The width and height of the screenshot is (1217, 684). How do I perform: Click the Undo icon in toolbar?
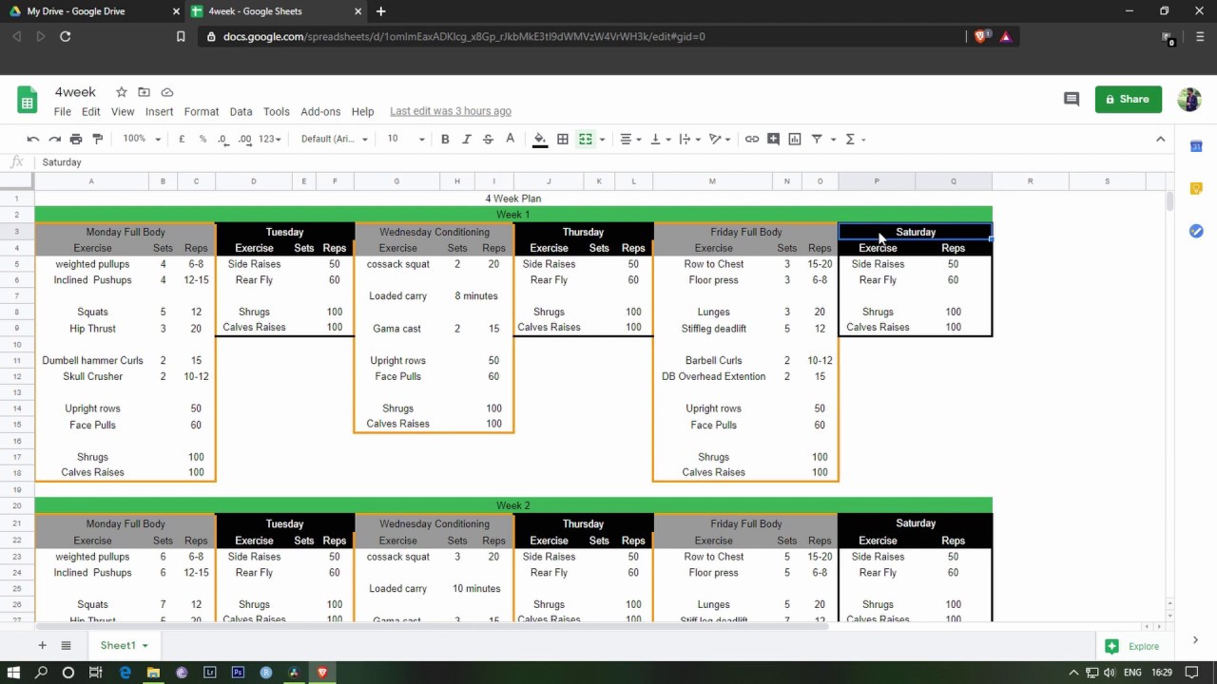tap(33, 139)
